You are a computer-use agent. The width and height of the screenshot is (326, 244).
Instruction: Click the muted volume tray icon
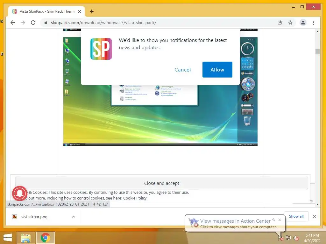pos(296,238)
